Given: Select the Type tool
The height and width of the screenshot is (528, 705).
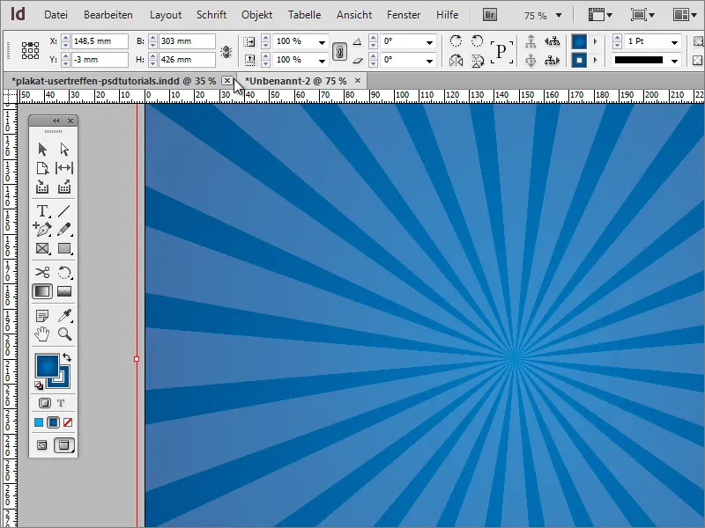Looking at the screenshot, I should coord(42,211).
